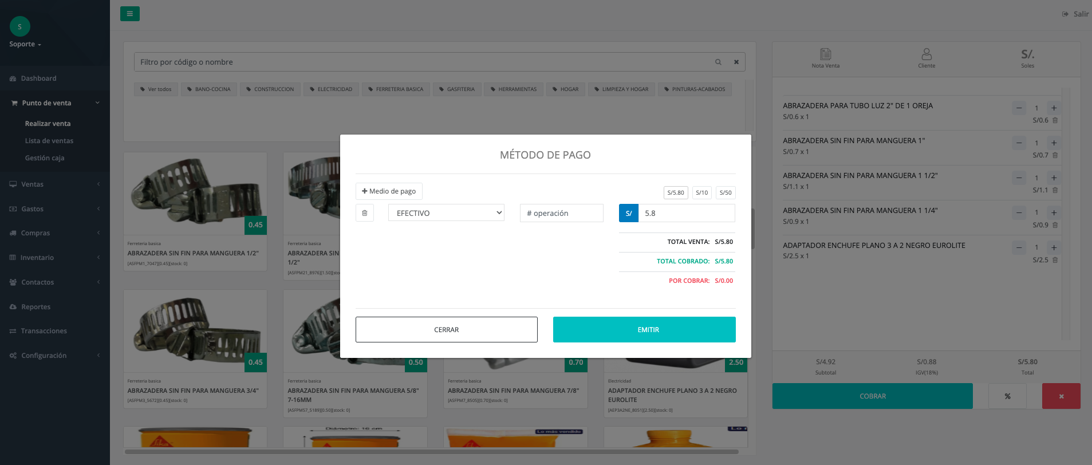Click CERRAR to close payment dialog
The height and width of the screenshot is (465, 1092).
pos(446,330)
